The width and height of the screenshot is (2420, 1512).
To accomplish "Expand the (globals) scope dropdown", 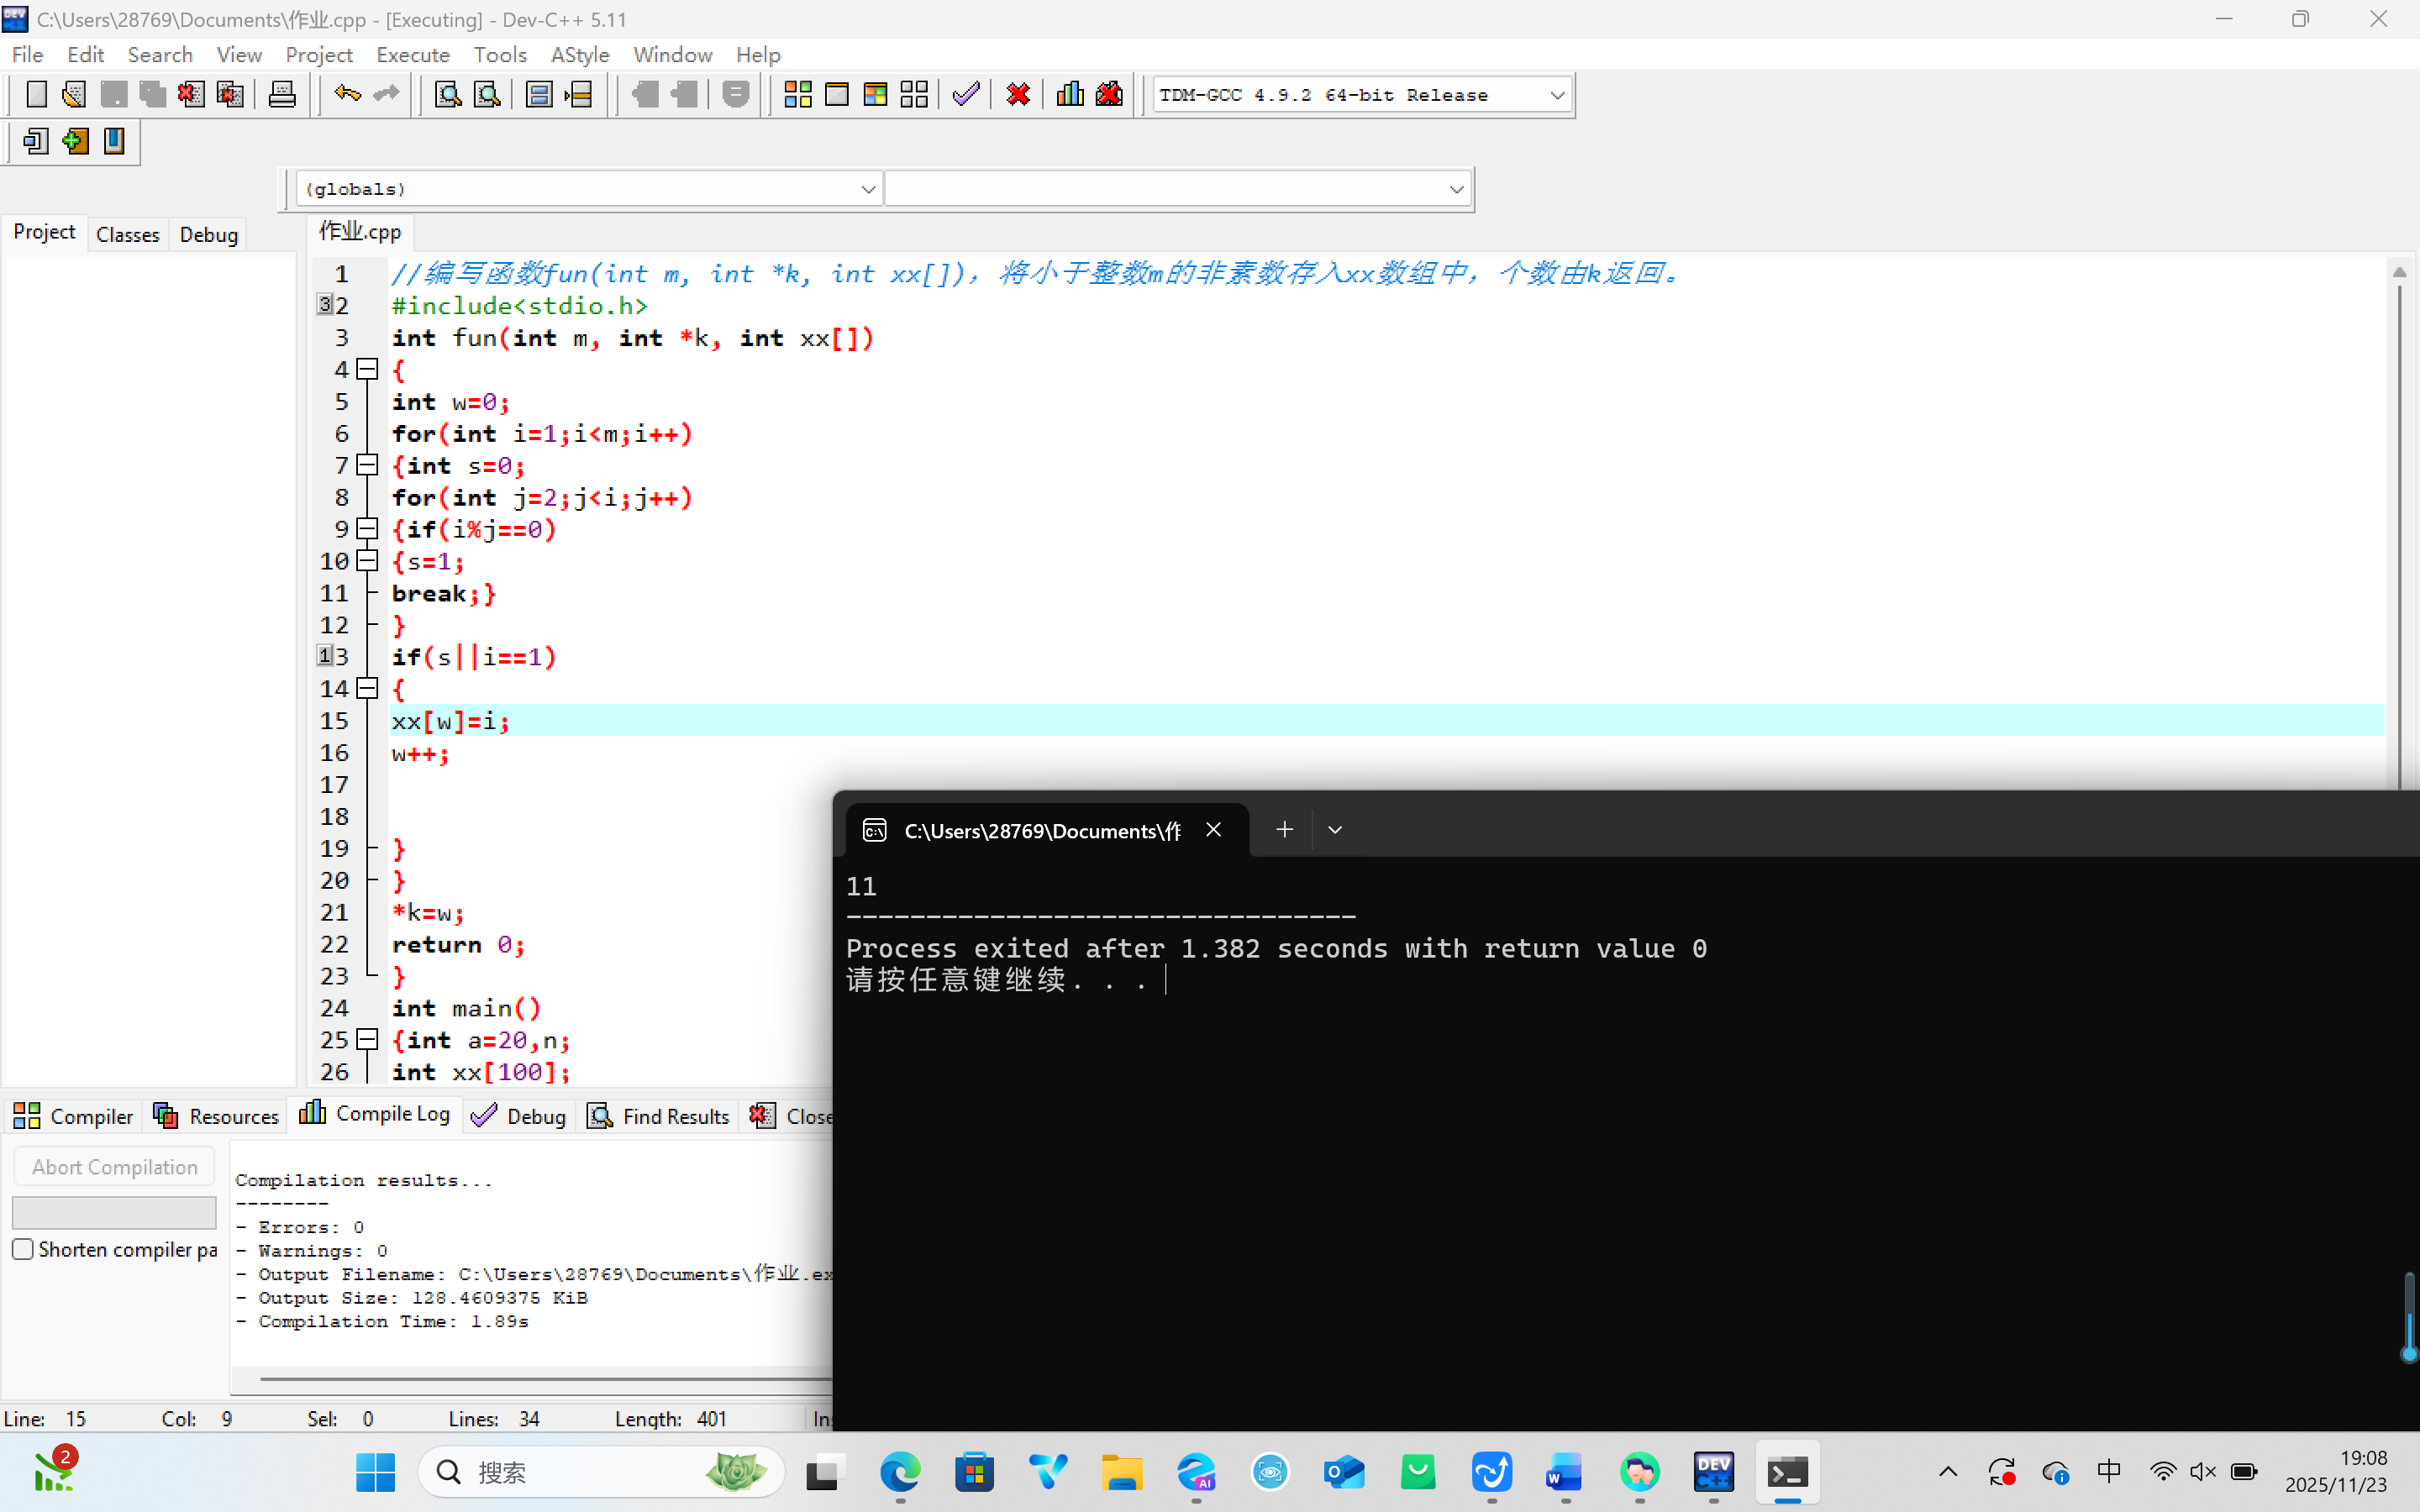I will (x=867, y=189).
